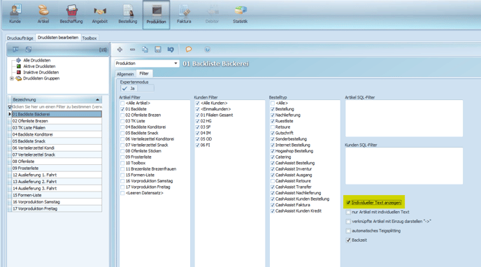Open the Angebot module
Screen dimensions: 481x267
100,15
